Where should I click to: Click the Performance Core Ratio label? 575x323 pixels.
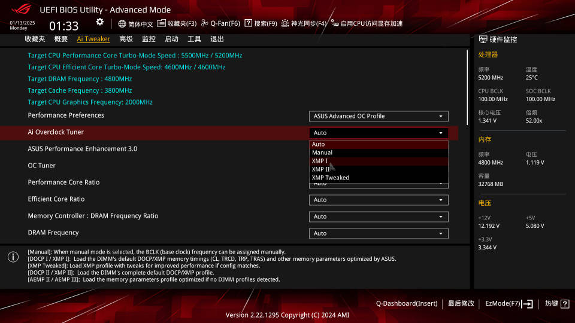point(64,182)
